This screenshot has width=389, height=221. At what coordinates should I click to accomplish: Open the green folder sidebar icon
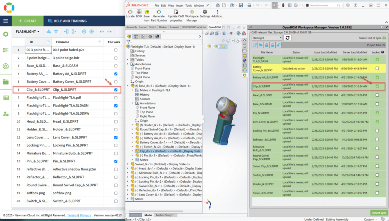pos(6,82)
